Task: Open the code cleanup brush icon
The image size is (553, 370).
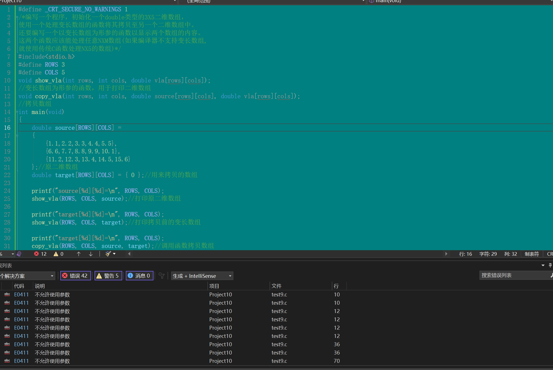Action: point(108,254)
